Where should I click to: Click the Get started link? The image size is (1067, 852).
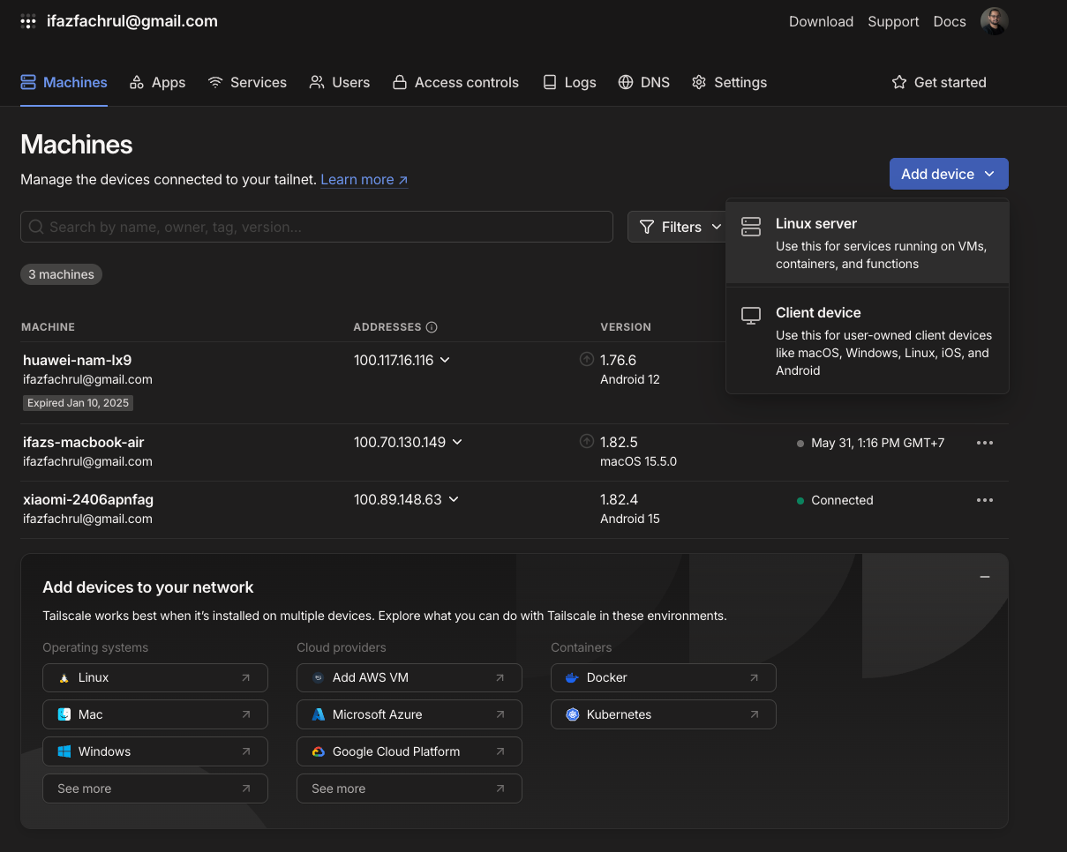click(939, 82)
